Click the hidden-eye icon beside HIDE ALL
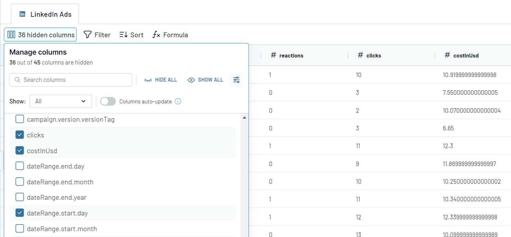The image size is (511, 237). coord(148,80)
